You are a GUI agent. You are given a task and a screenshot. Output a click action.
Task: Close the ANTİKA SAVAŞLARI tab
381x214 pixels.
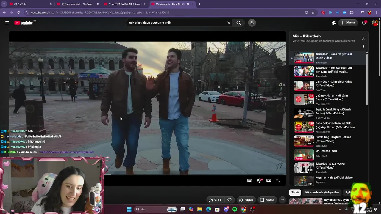(145, 4)
